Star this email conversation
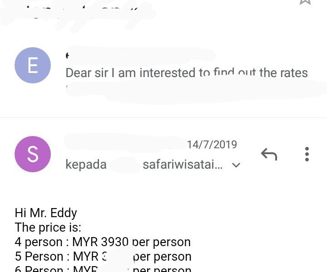Screen dimensions: 327x272 pos(305,2)
